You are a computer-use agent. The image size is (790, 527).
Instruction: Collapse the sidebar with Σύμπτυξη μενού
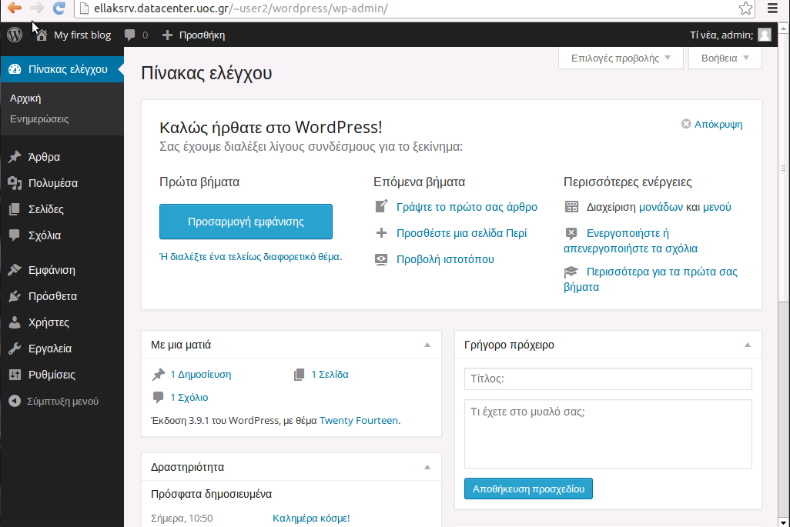62,401
